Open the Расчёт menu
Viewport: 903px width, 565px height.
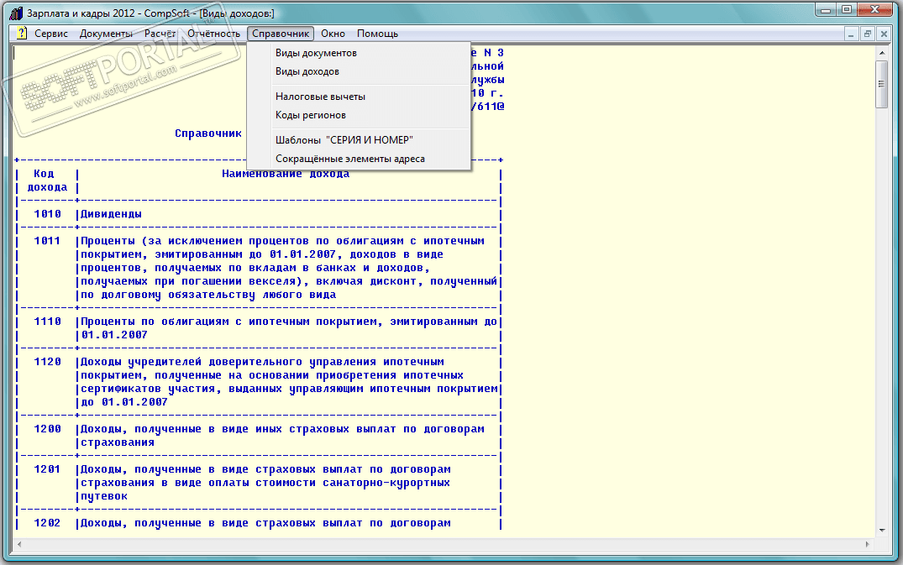pos(160,34)
